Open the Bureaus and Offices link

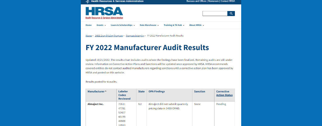click(197, 1)
